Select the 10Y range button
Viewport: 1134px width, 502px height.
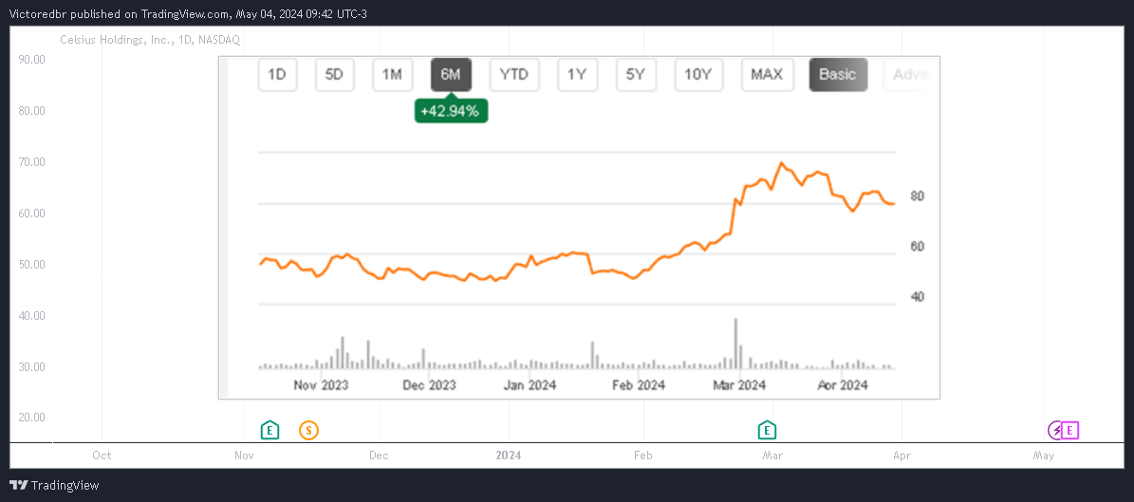pyautogui.click(x=697, y=75)
